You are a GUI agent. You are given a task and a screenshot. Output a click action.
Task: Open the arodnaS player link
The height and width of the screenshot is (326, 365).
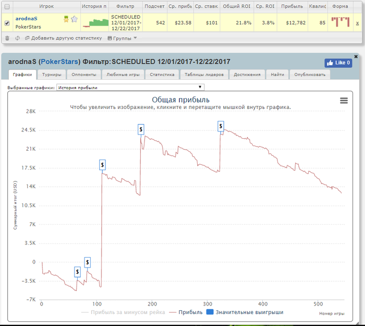click(x=26, y=19)
